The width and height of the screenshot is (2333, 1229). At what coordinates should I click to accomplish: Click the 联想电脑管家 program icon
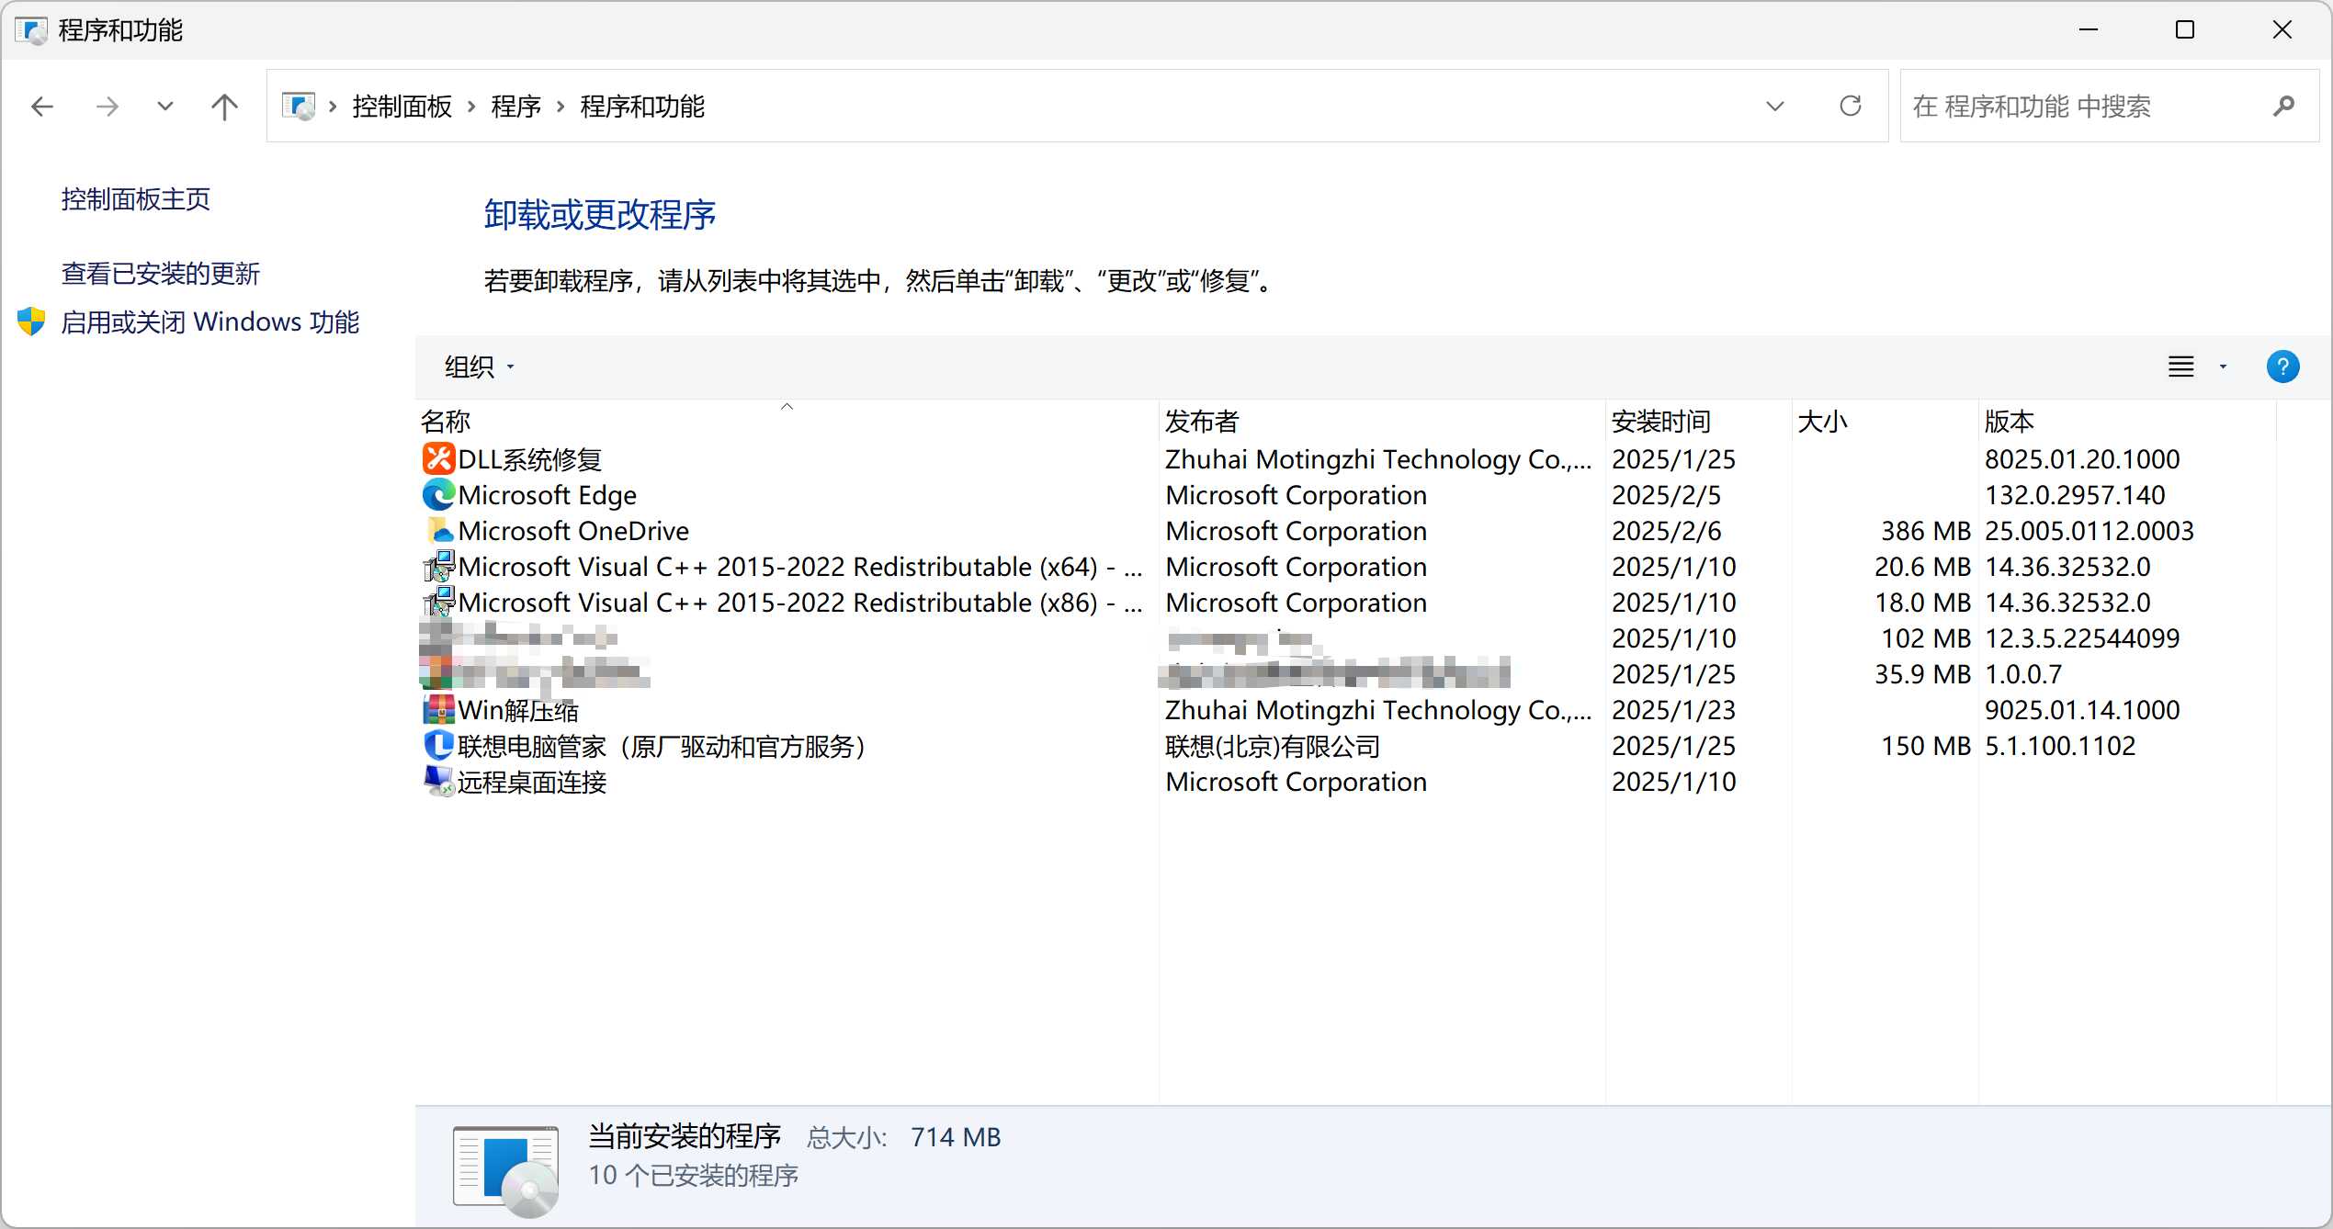pyautogui.click(x=438, y=746)
